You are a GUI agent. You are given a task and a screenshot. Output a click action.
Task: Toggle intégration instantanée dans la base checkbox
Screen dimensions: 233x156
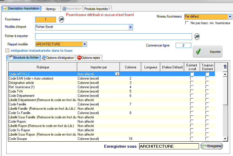point(7,51)
